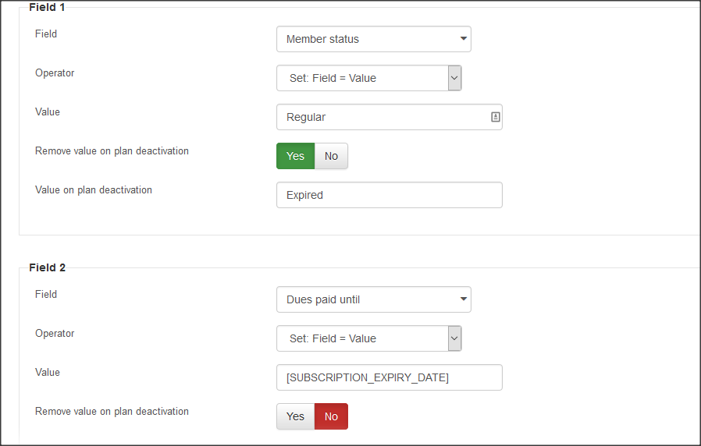Viewport: 701px width, 446px height.
Task: Click the chevron on Field 2 Operator select
Action: (454, 338)
